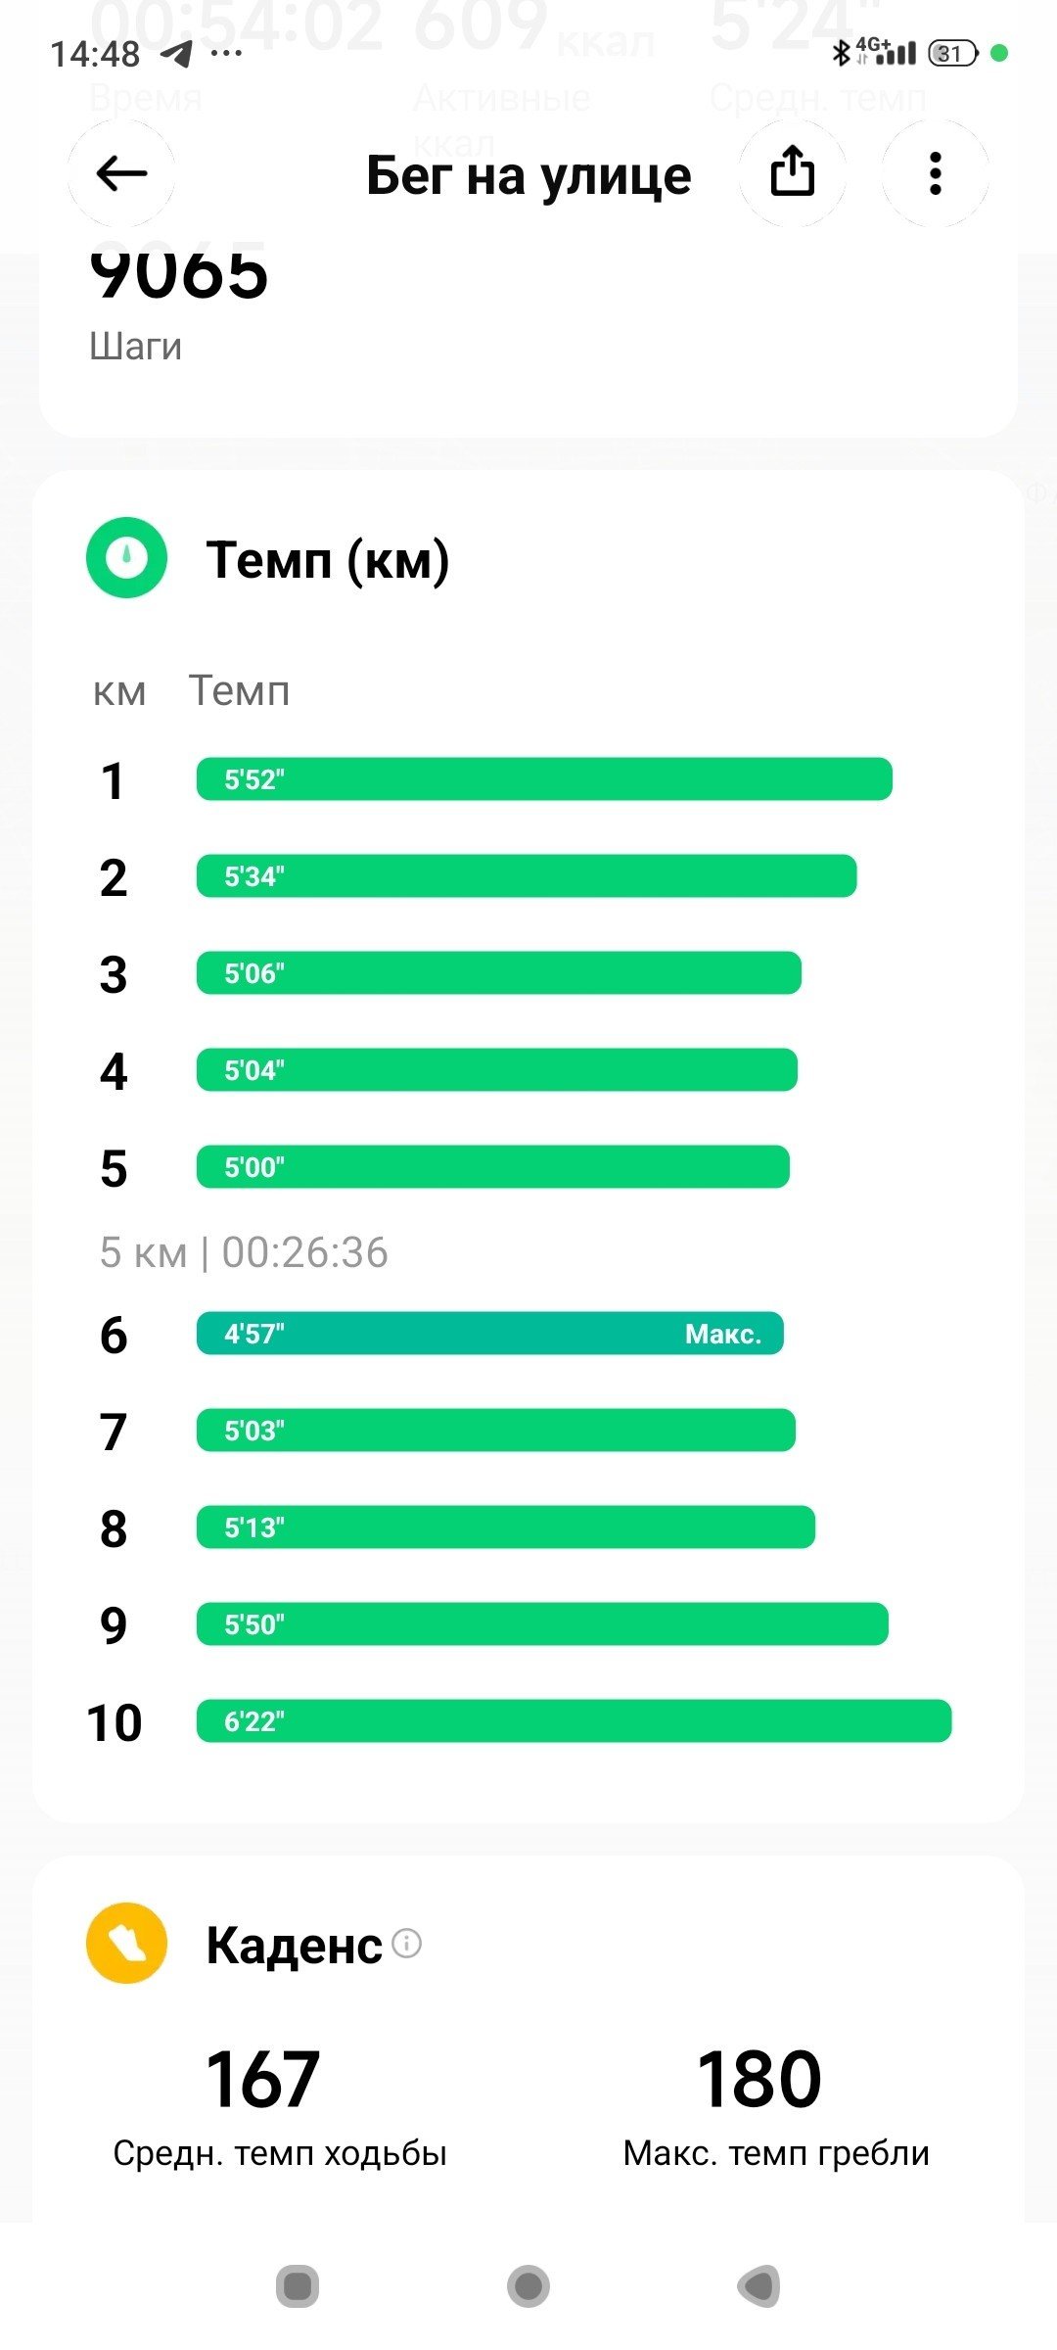Tap the 'Темп (км)' section heading
The image size is (1057, 2350).
pos(328,561)
